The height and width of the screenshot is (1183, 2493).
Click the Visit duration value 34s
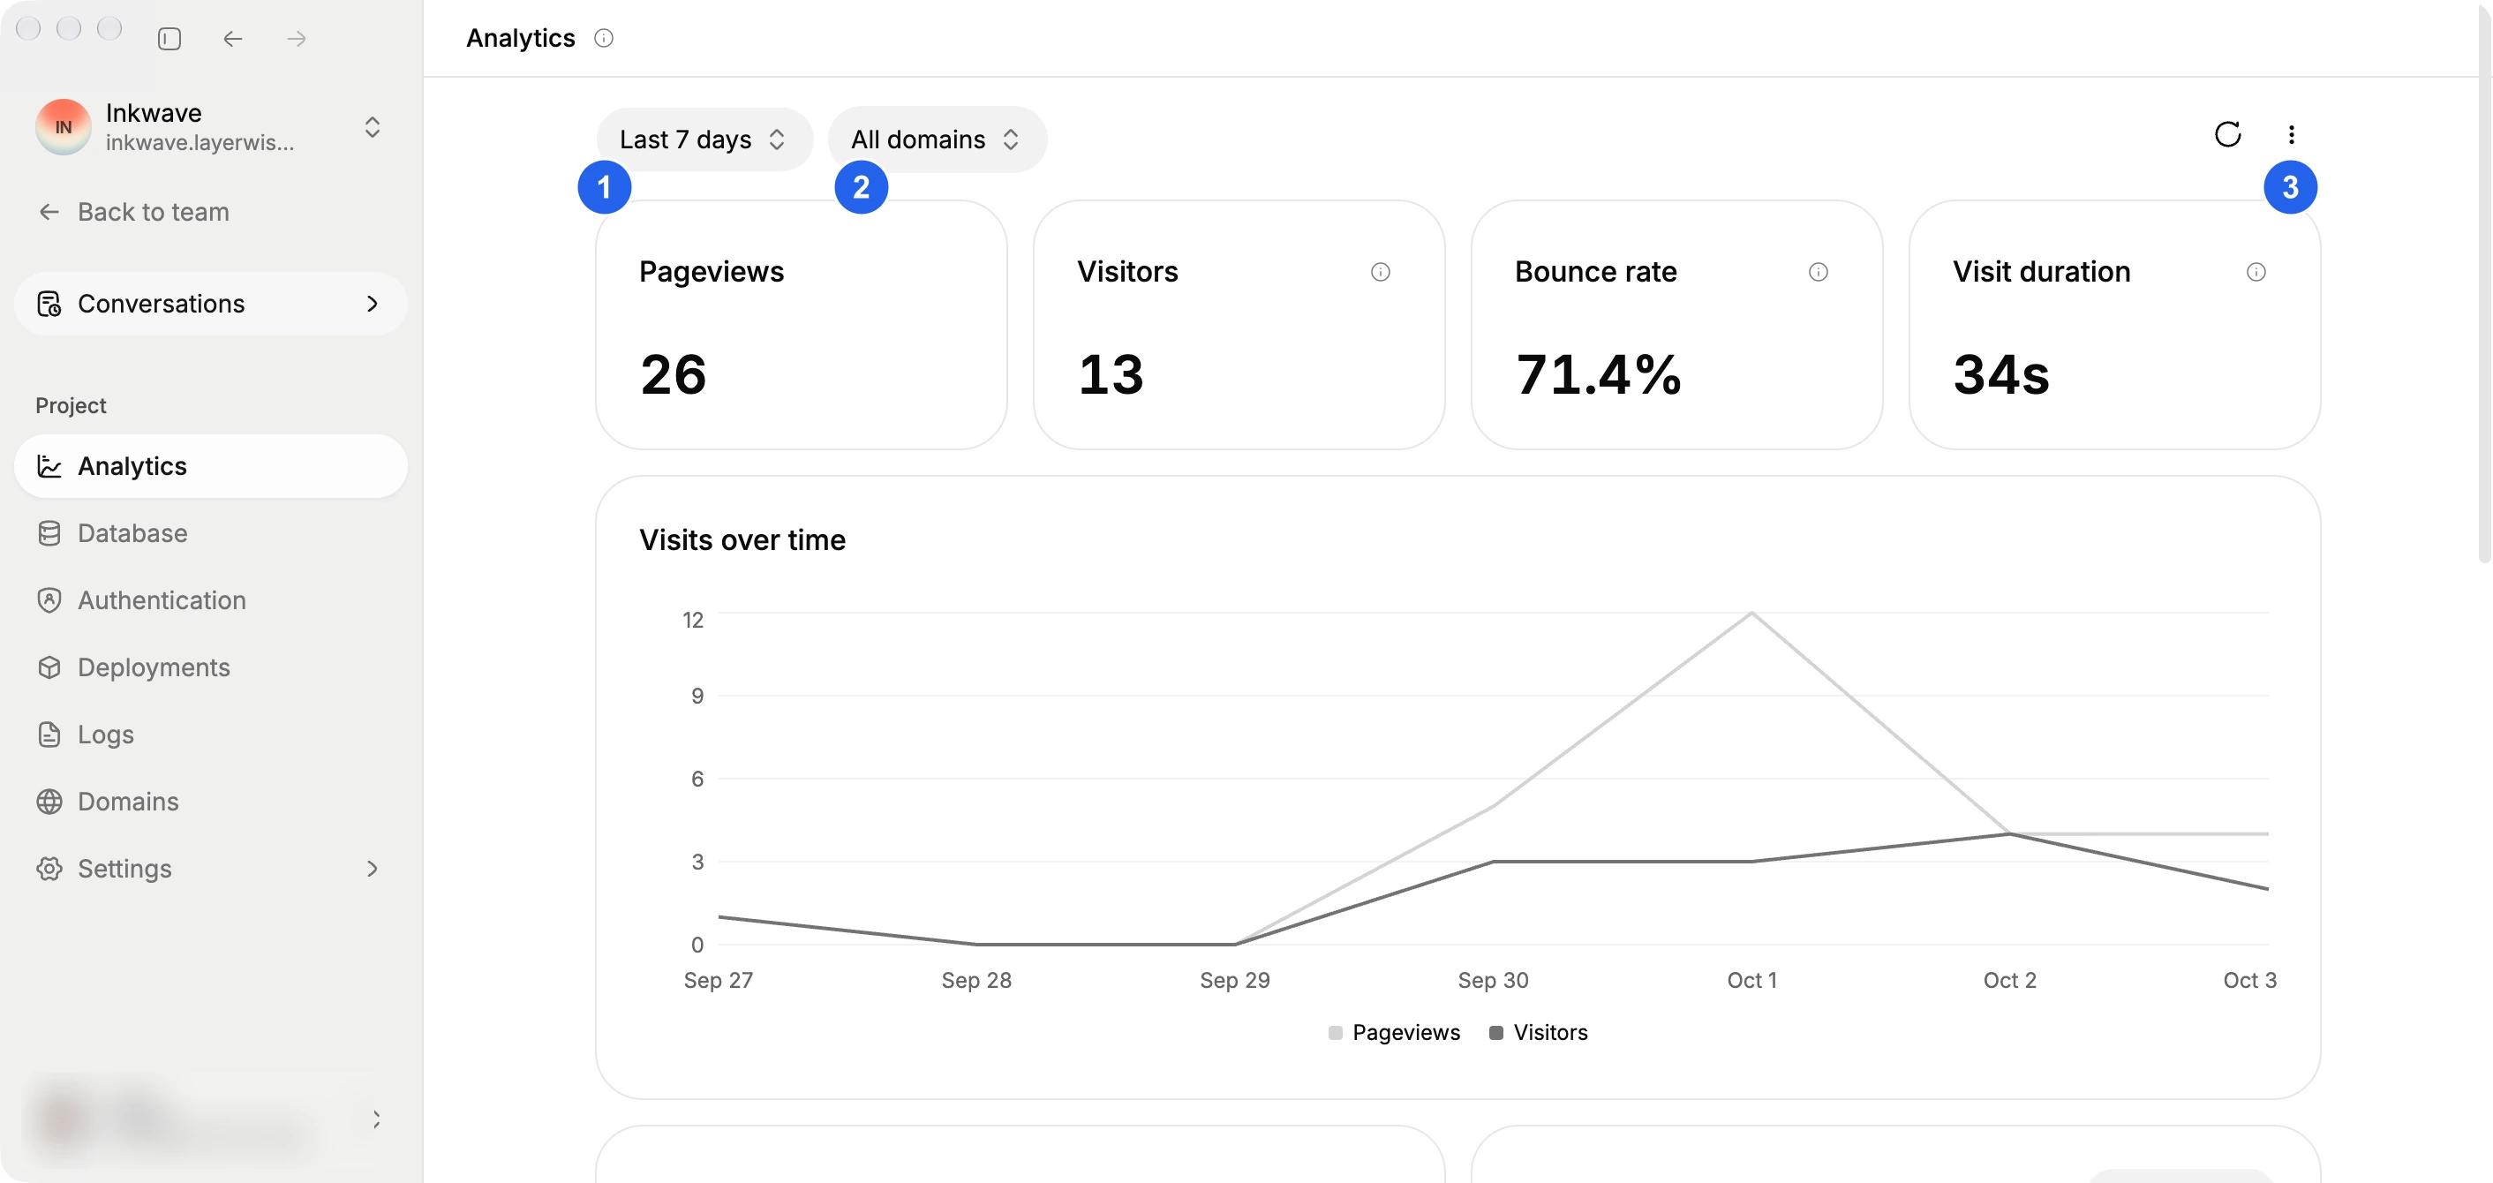click(2000, 374)
